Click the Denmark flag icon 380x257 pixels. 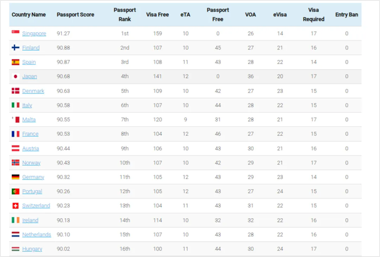pyautogui.click(x=15, y=91)
